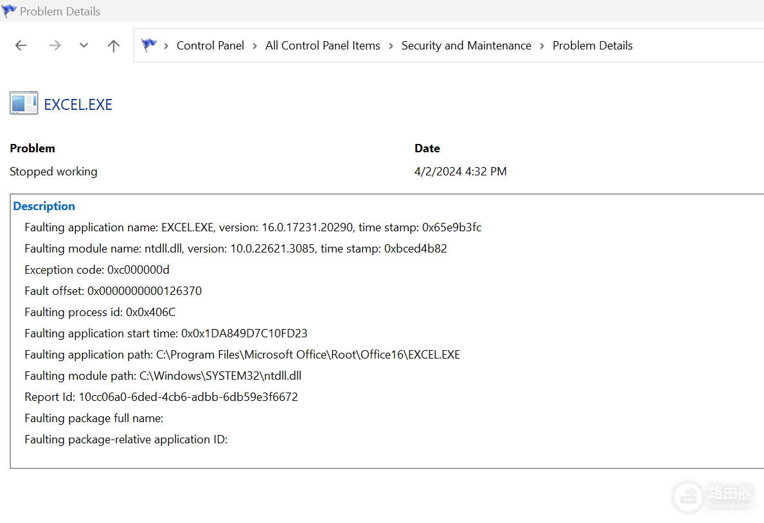Navigate to All Control Panel Items breadcrumb
Image resolution: width=764 pixels, height=523 pixels.
(323, 46)
